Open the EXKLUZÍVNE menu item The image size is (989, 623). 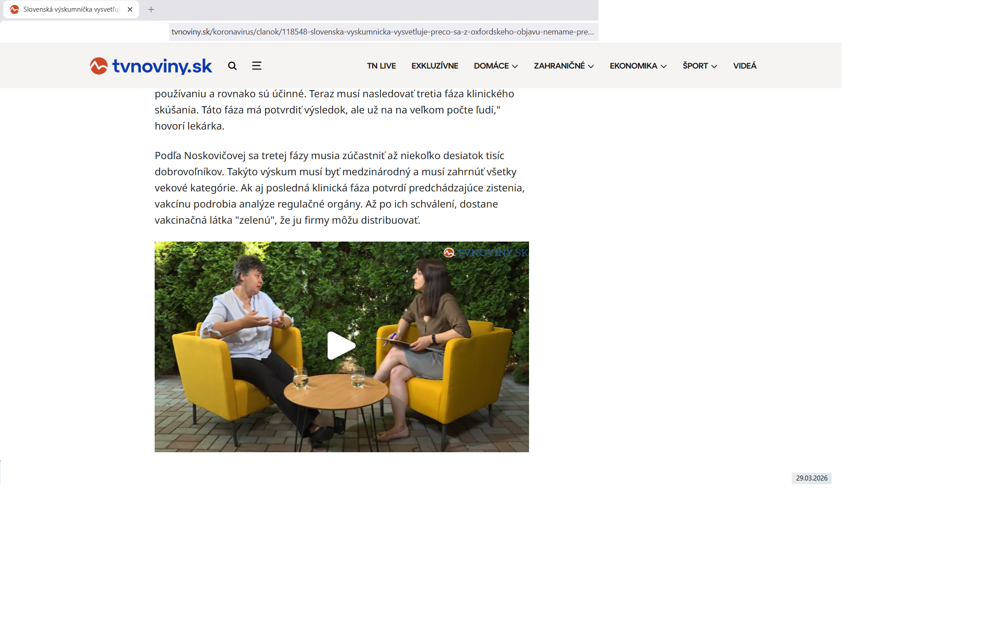[x=434, y=66]
